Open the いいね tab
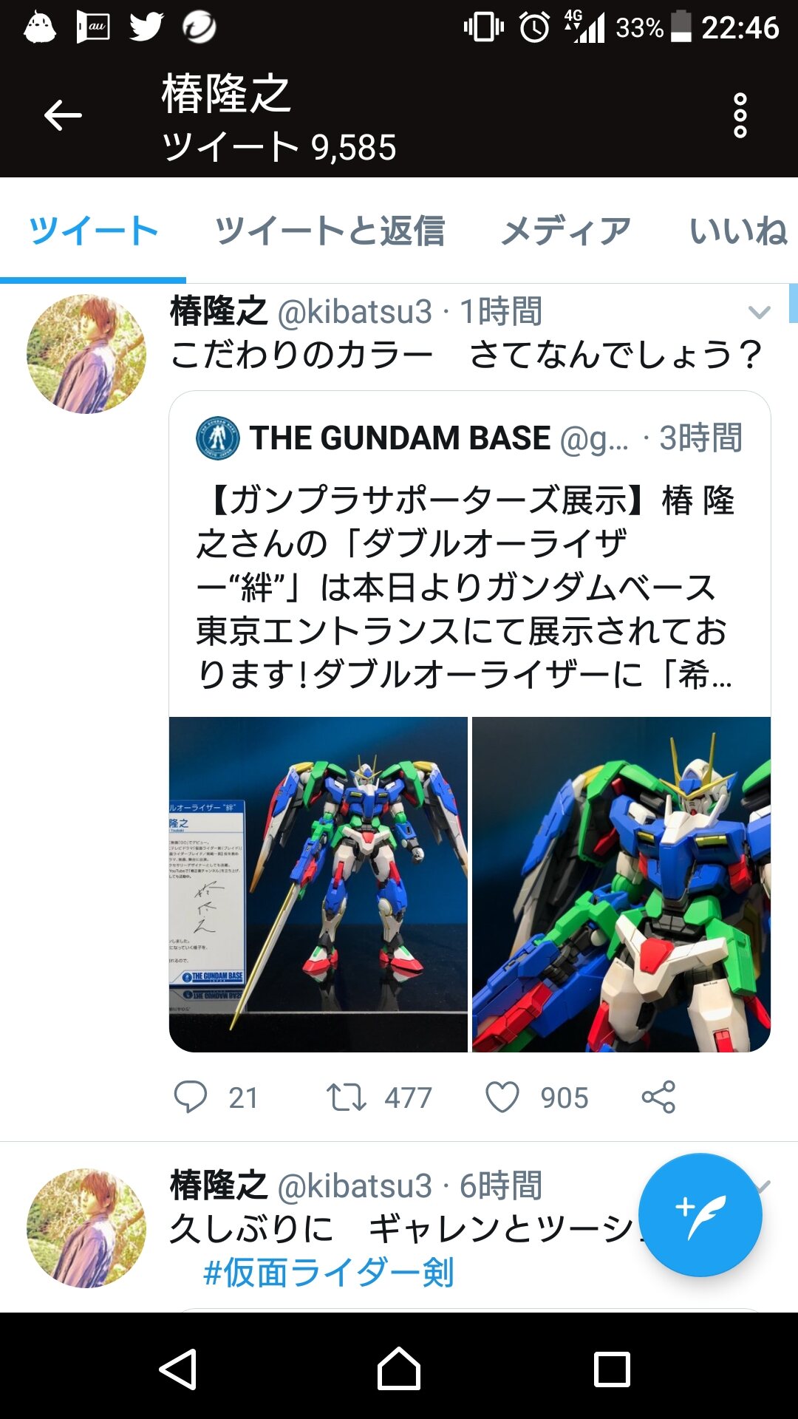 739,231
